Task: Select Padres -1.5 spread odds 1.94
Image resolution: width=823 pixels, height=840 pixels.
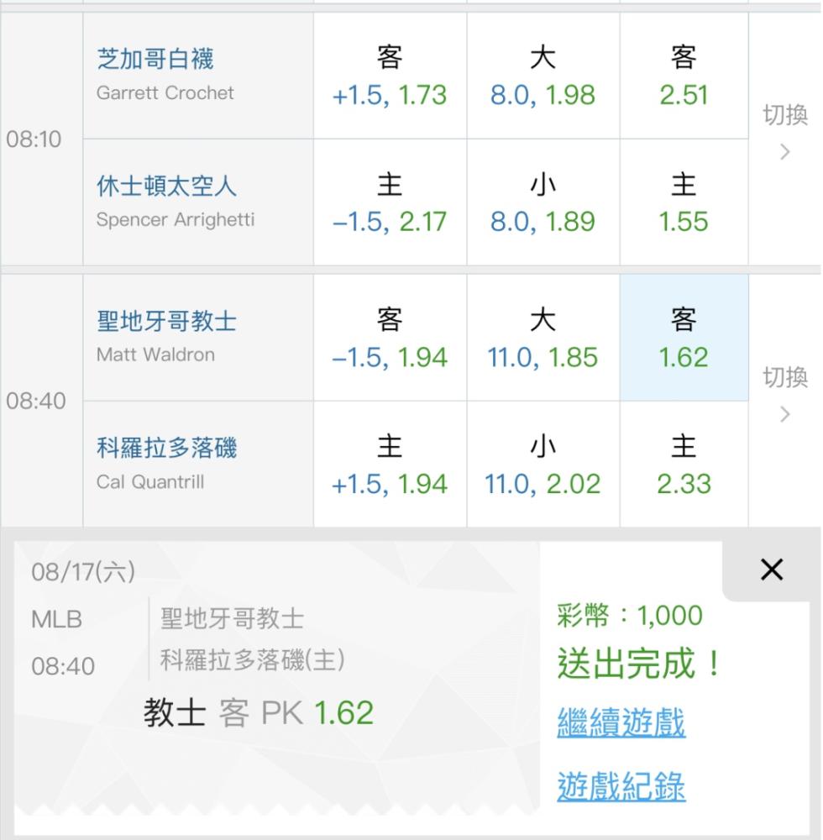Action: (x=390, y=339)
